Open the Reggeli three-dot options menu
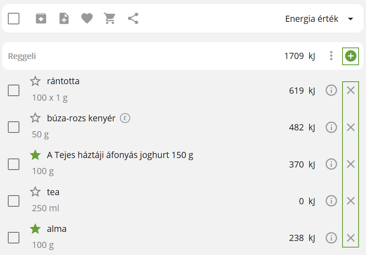 coord(331,56)
